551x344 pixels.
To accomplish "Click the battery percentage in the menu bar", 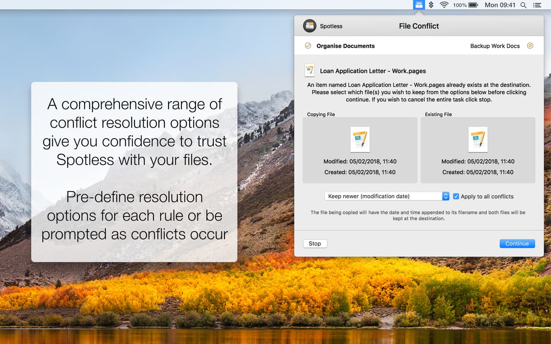I will tap(458, 5).
